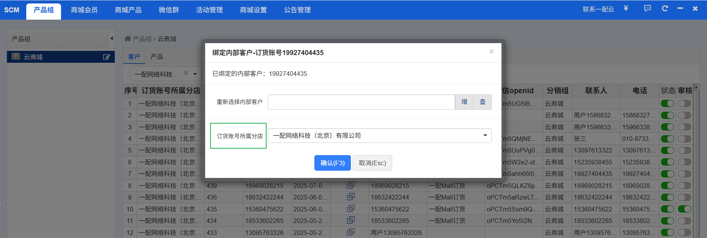Click the home icon in breadcrumb
Screen dimensions: 707x238
pos(127,39)
